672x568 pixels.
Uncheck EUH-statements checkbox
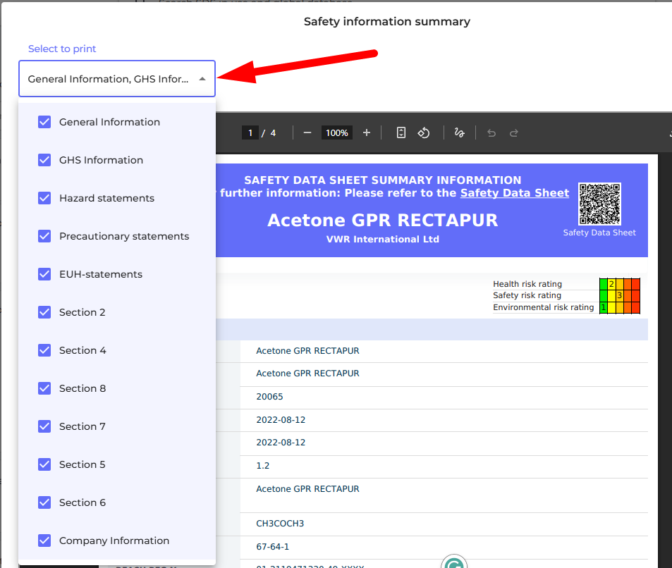[x=44, y=274]
